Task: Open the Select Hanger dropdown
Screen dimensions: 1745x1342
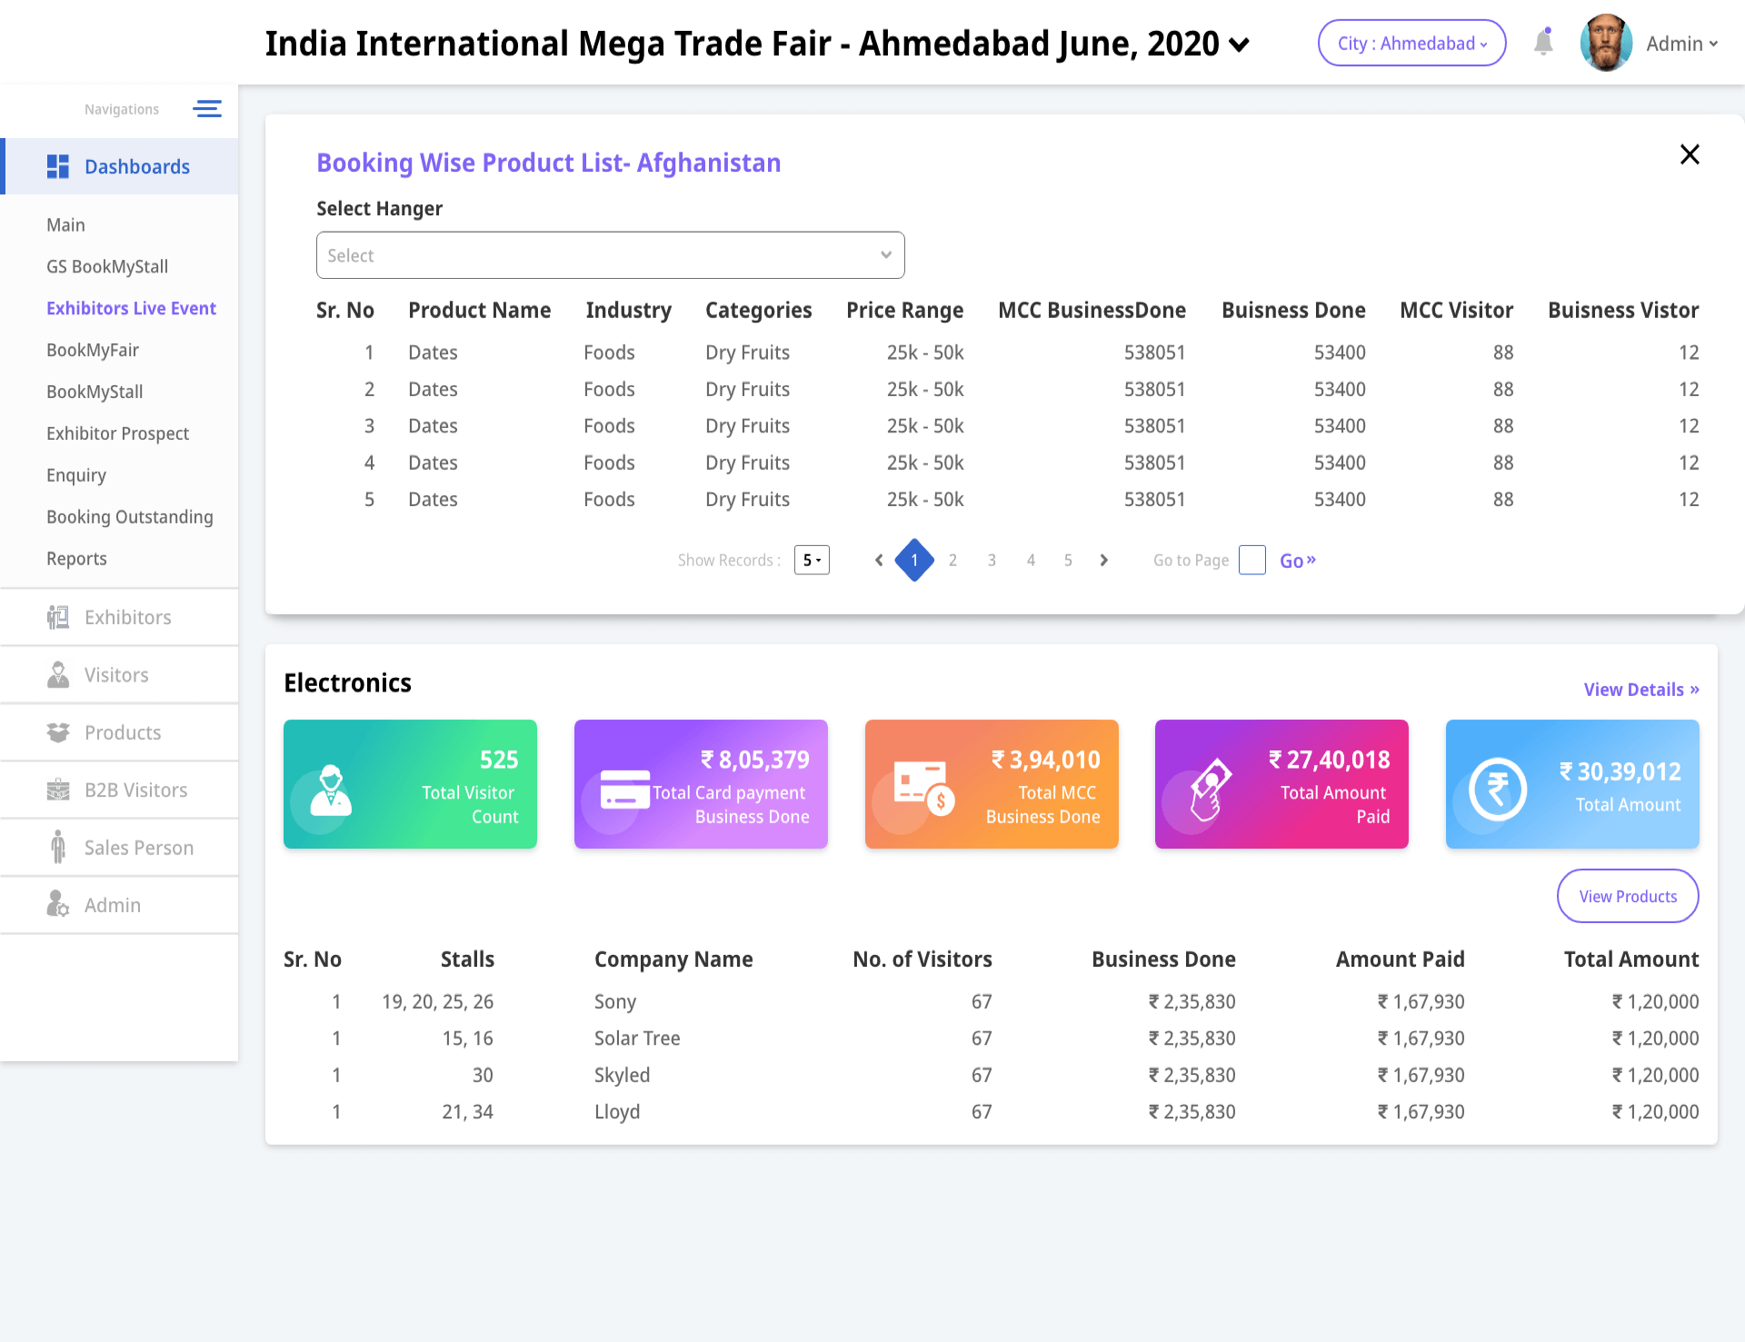Action: point(610,255)
